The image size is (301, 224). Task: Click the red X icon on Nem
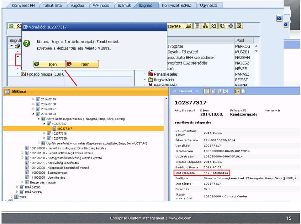[x=69, y=64]
